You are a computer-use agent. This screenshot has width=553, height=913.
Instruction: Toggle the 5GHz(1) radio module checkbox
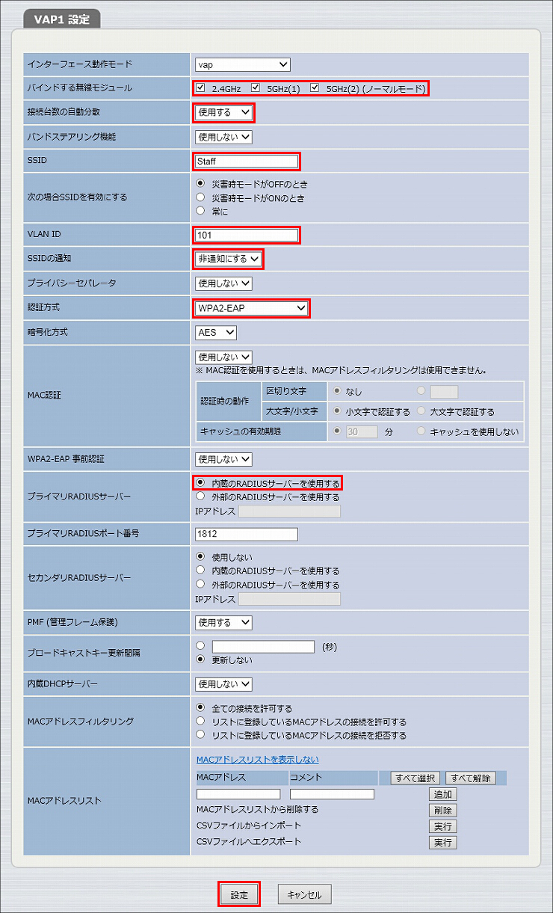point(256,88)
